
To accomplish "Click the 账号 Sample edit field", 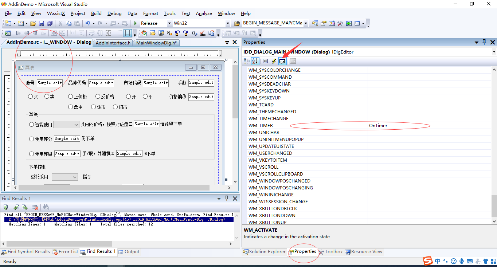I will pyautogui.click(x=50, y=83).
